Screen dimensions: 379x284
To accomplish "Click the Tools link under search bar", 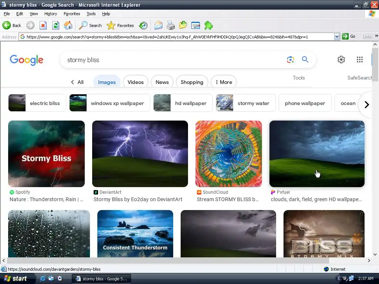I will pos(299,78).
